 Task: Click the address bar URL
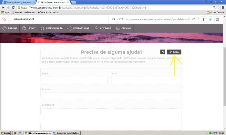[x=83, y=8]
